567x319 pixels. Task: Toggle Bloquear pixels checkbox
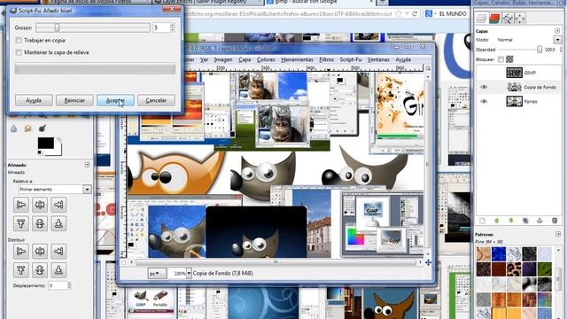coord(501,59)
